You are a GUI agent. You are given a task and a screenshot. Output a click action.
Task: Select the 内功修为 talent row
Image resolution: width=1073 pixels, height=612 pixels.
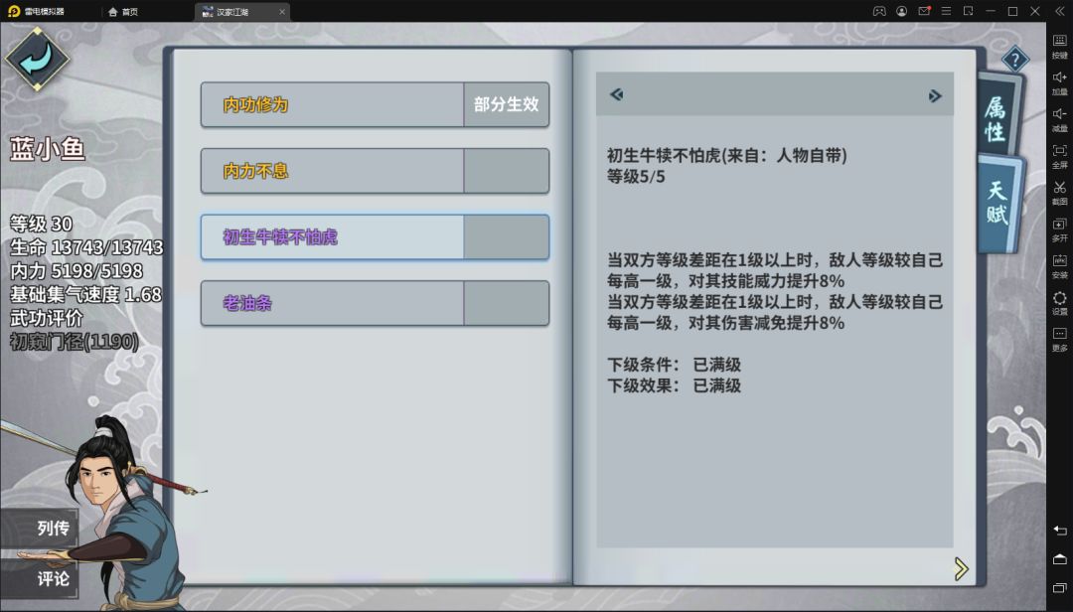point(375,104)
